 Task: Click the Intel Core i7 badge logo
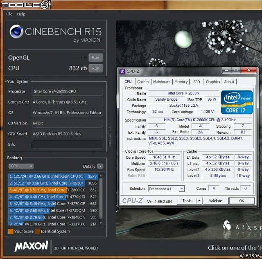coord(237,102)
